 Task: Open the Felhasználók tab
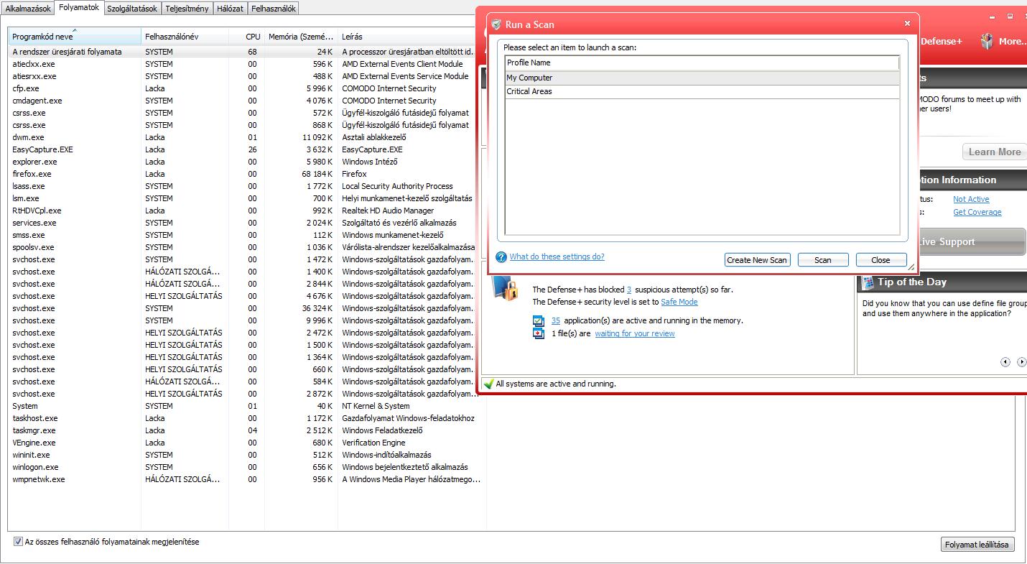(x=273, y=9)
